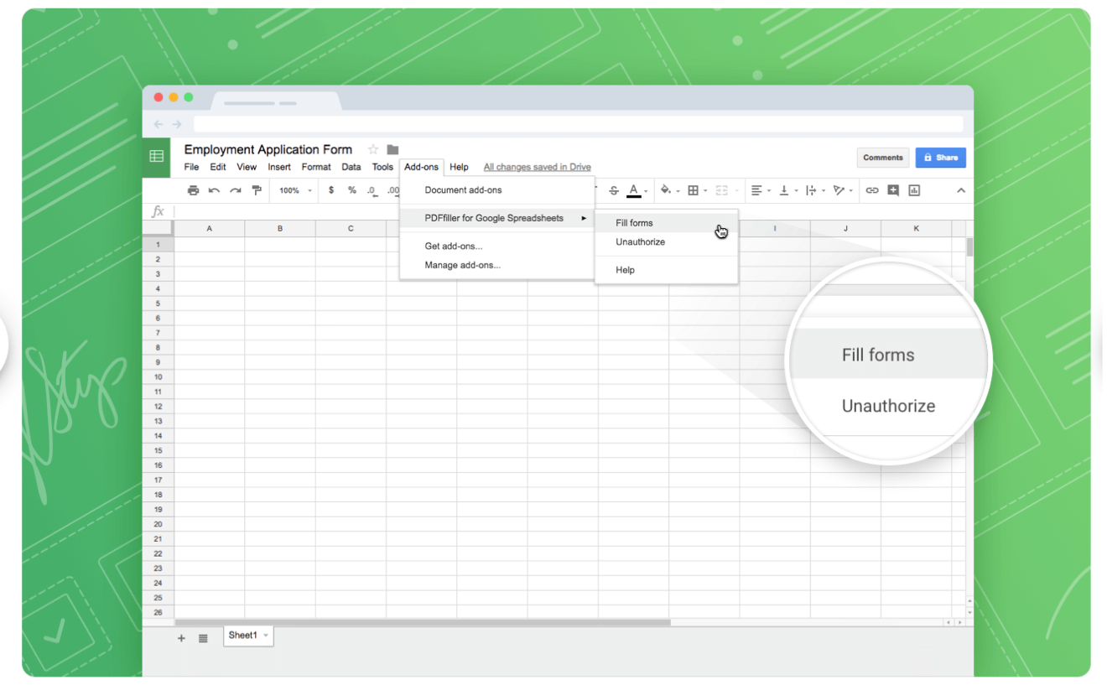
Task: Insert a comment using the comment icon
Action: [x=893, y=190]
